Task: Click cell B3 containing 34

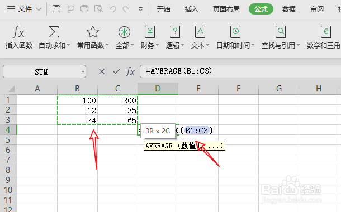Action: (77, 120)
